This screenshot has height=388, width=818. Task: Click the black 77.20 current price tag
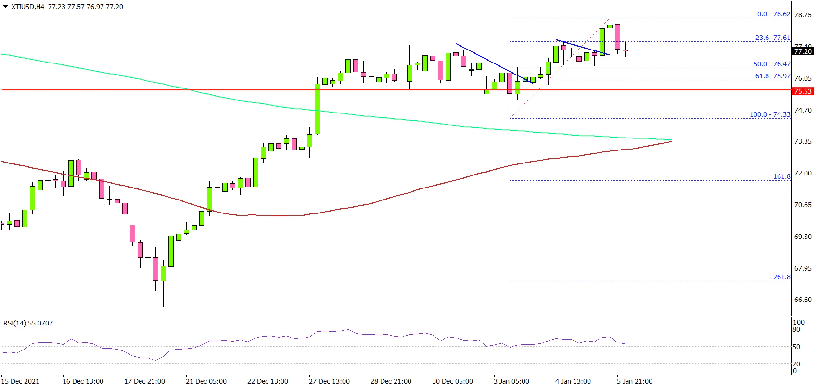tap(803, 51)
